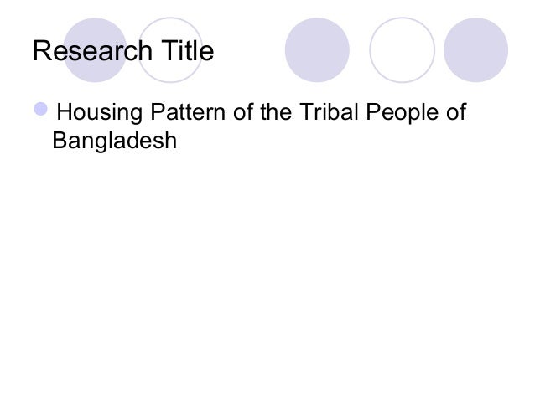Select the outlined circle behind the word "Title"
535x401 pixels.
point(170,50)
